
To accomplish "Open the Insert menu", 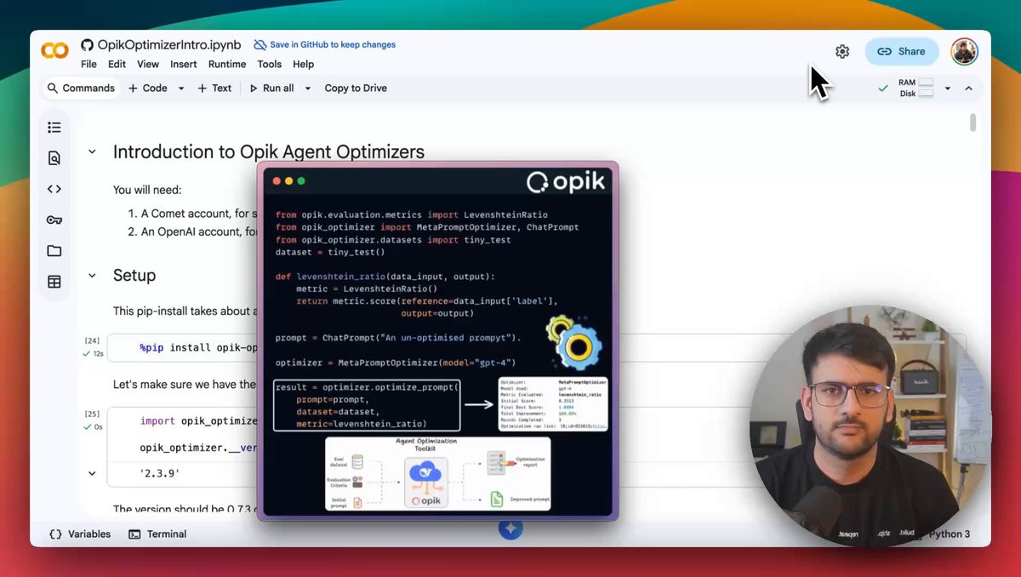I will click(184, 64).
